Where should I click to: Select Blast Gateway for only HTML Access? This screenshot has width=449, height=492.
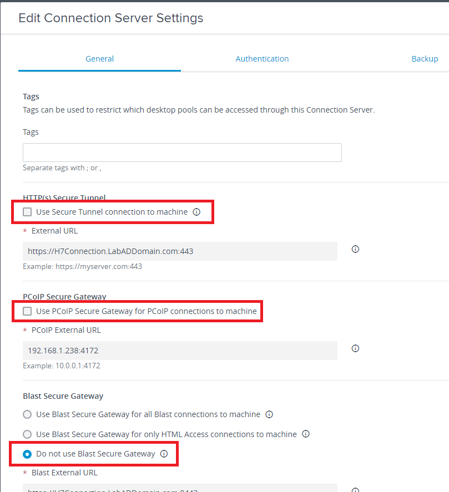[x=27, y=434]
